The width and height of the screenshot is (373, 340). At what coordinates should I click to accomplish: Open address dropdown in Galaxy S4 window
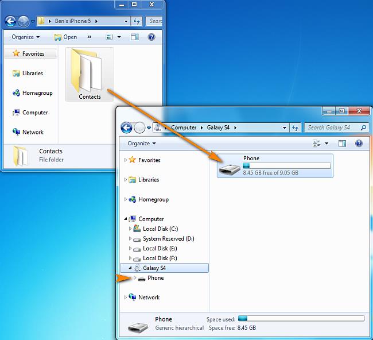(285, 127)
